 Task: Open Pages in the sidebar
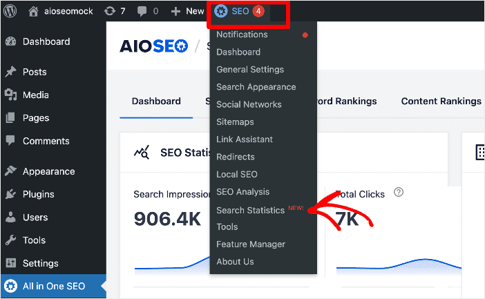point(36,118)
